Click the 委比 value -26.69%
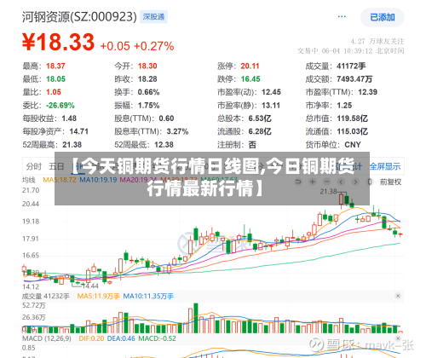 tap(60, 106)
